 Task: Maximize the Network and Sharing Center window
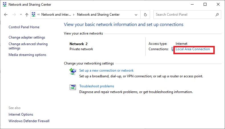(x=205, y=5)
